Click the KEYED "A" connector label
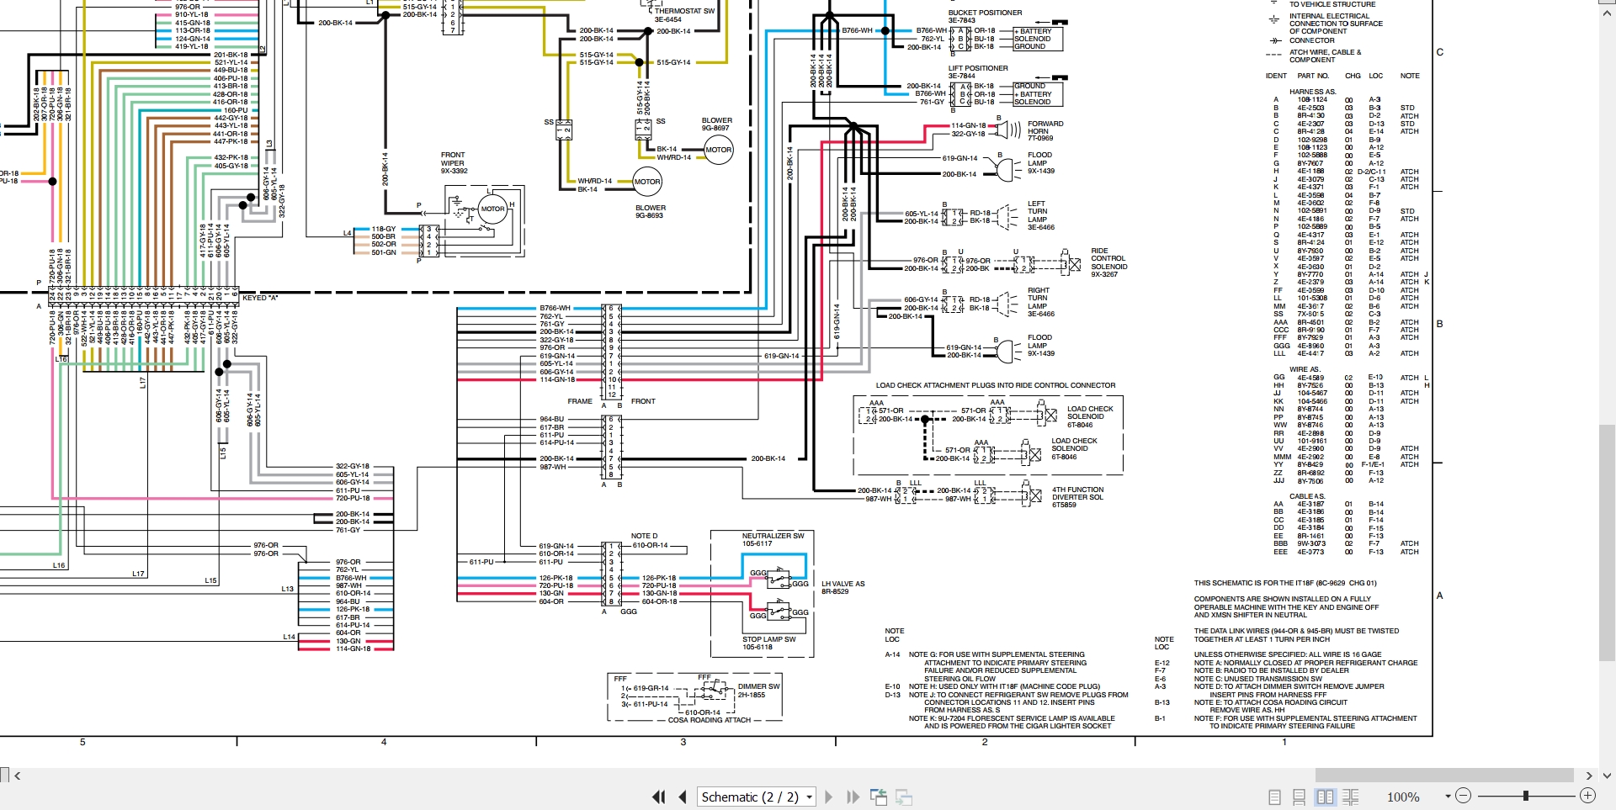The image size is (1616, 810). pos(260,298)
